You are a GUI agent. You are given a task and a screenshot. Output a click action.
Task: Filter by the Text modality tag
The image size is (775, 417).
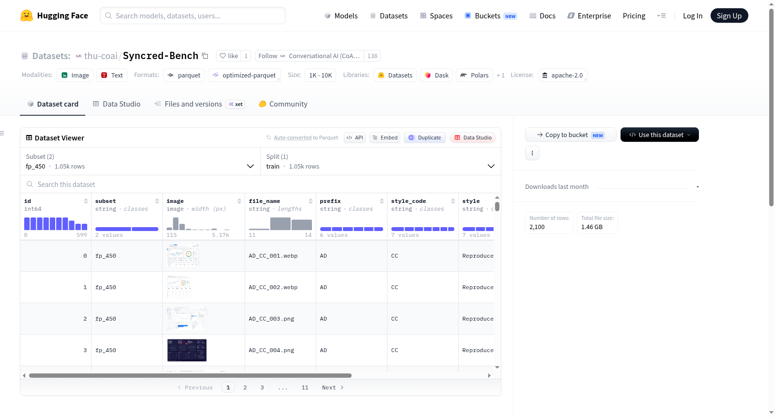[x=112, y=75]
